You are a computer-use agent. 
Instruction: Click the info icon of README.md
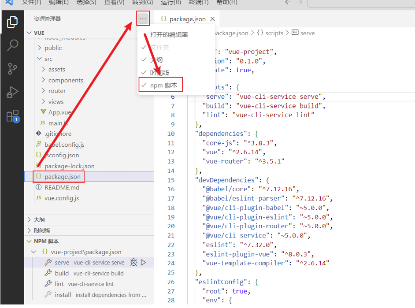pos(39,187)
